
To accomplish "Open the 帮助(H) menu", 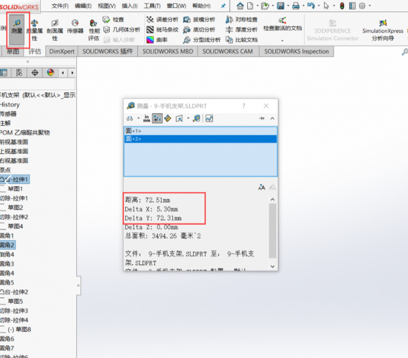I will (x=202, y=6).
